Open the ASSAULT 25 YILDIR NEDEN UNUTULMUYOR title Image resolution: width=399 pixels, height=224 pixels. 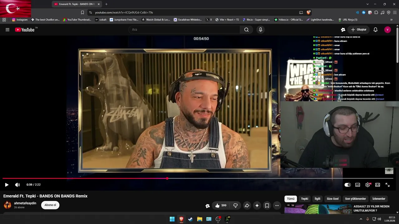tap(371, 208)
